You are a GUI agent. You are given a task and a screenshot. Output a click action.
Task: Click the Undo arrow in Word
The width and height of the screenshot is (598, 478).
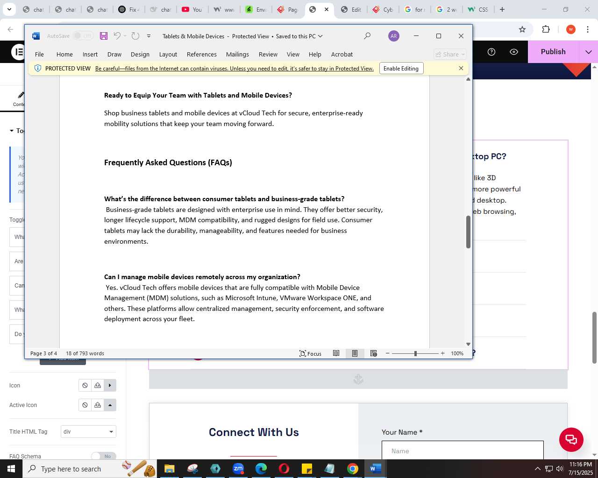117,36
